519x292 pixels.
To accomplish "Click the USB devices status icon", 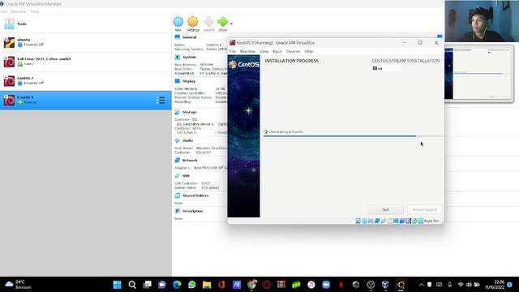I will pyautogui.click(x=383, y=221).
